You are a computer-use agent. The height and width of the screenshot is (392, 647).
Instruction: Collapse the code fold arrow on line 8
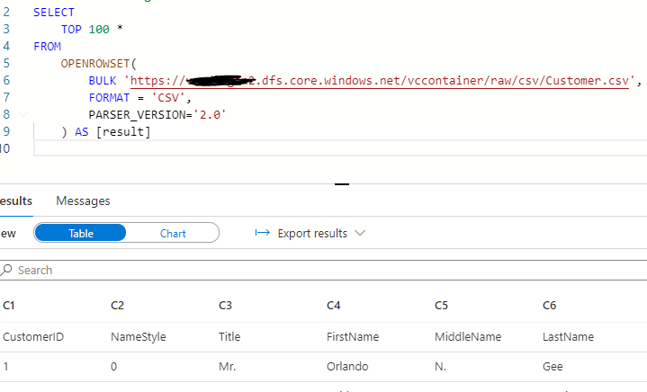23,114
